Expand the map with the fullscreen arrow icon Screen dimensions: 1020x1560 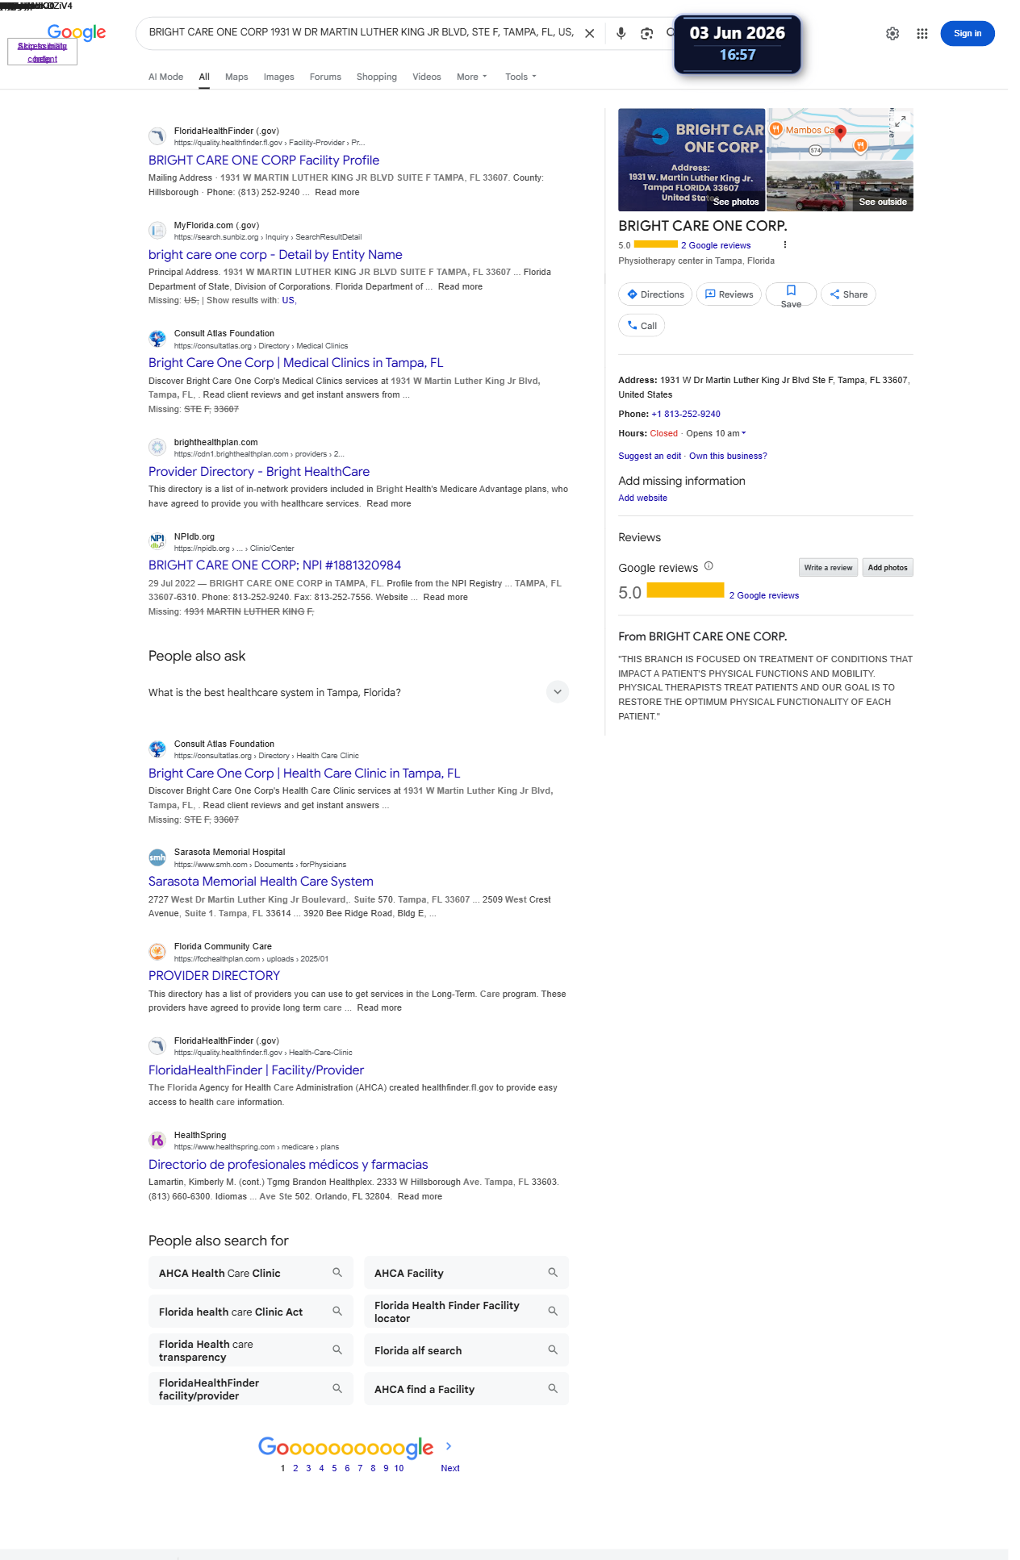tap(901, 121)
